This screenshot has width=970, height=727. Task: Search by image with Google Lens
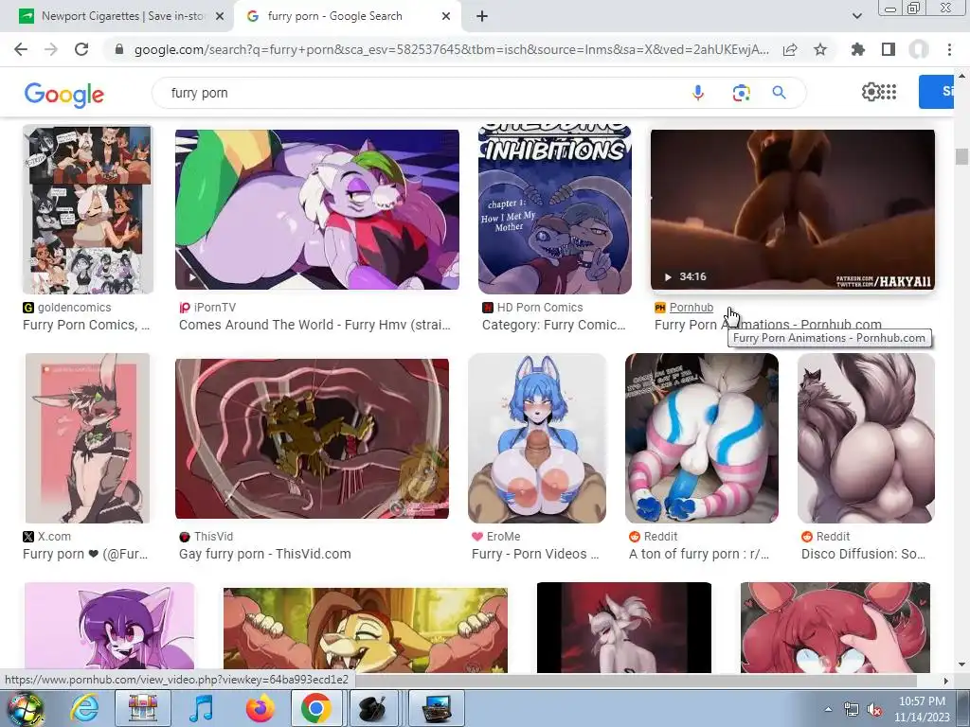point(741,93)
